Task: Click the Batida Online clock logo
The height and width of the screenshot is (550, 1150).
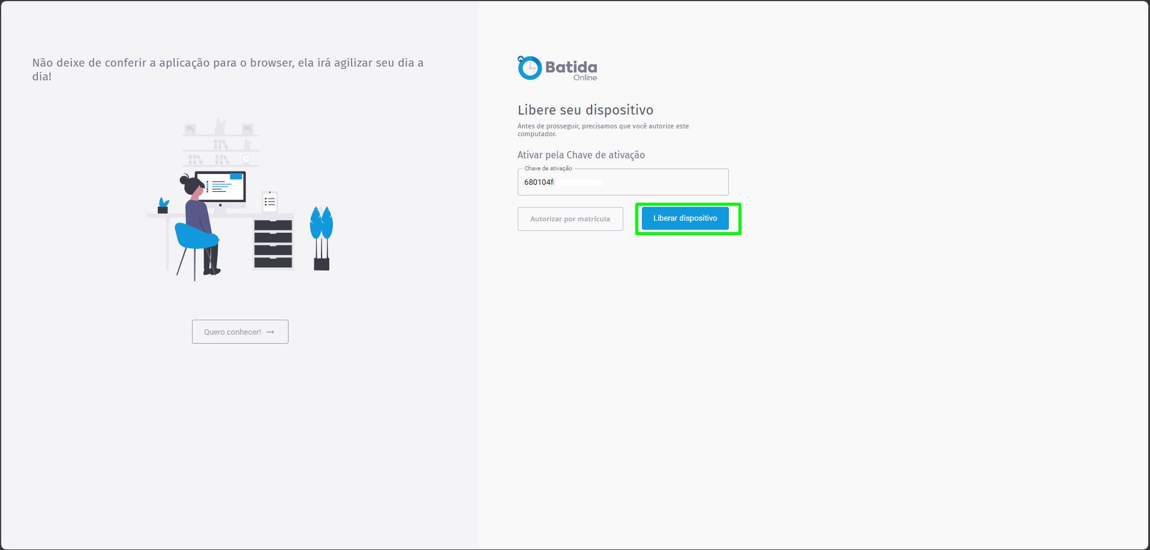Action: (557, 68)
